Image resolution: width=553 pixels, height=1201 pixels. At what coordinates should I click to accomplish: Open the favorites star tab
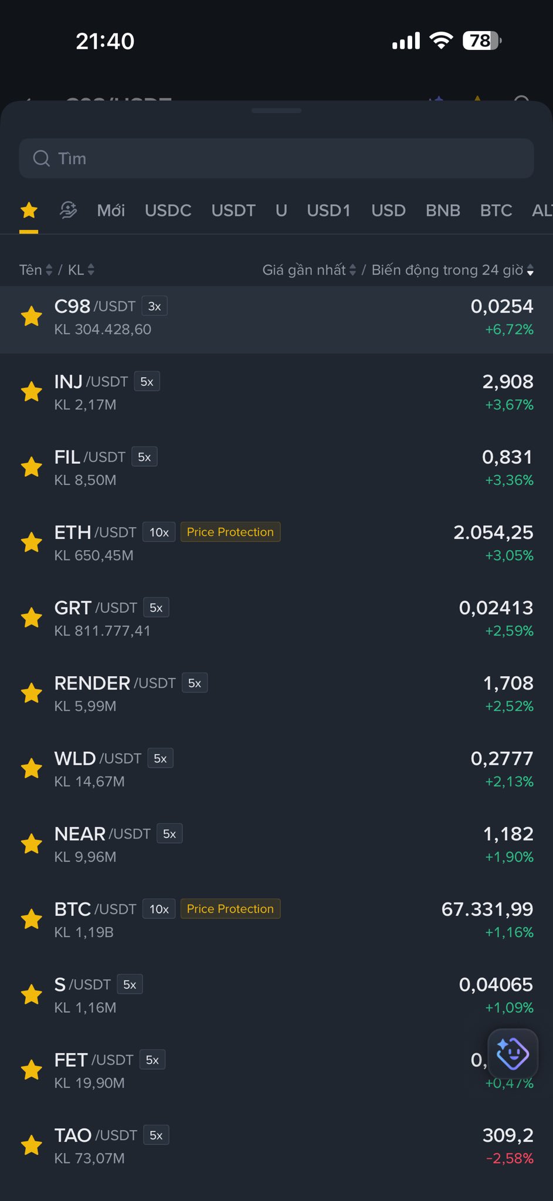pos(29,210)
